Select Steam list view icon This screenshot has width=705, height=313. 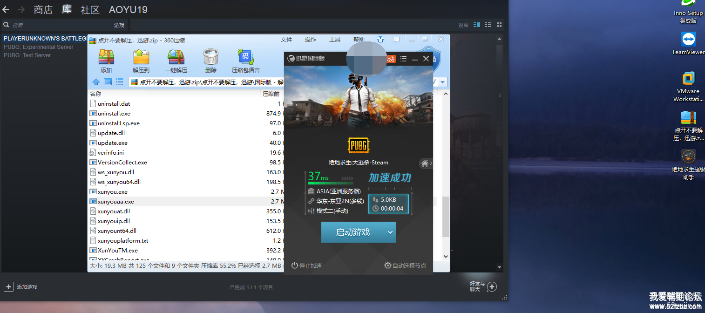tap(488, 25)
